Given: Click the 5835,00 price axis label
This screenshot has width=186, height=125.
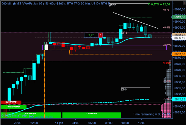Looking at the screenshot, I should pyautogui.click(x=180, y=112).
